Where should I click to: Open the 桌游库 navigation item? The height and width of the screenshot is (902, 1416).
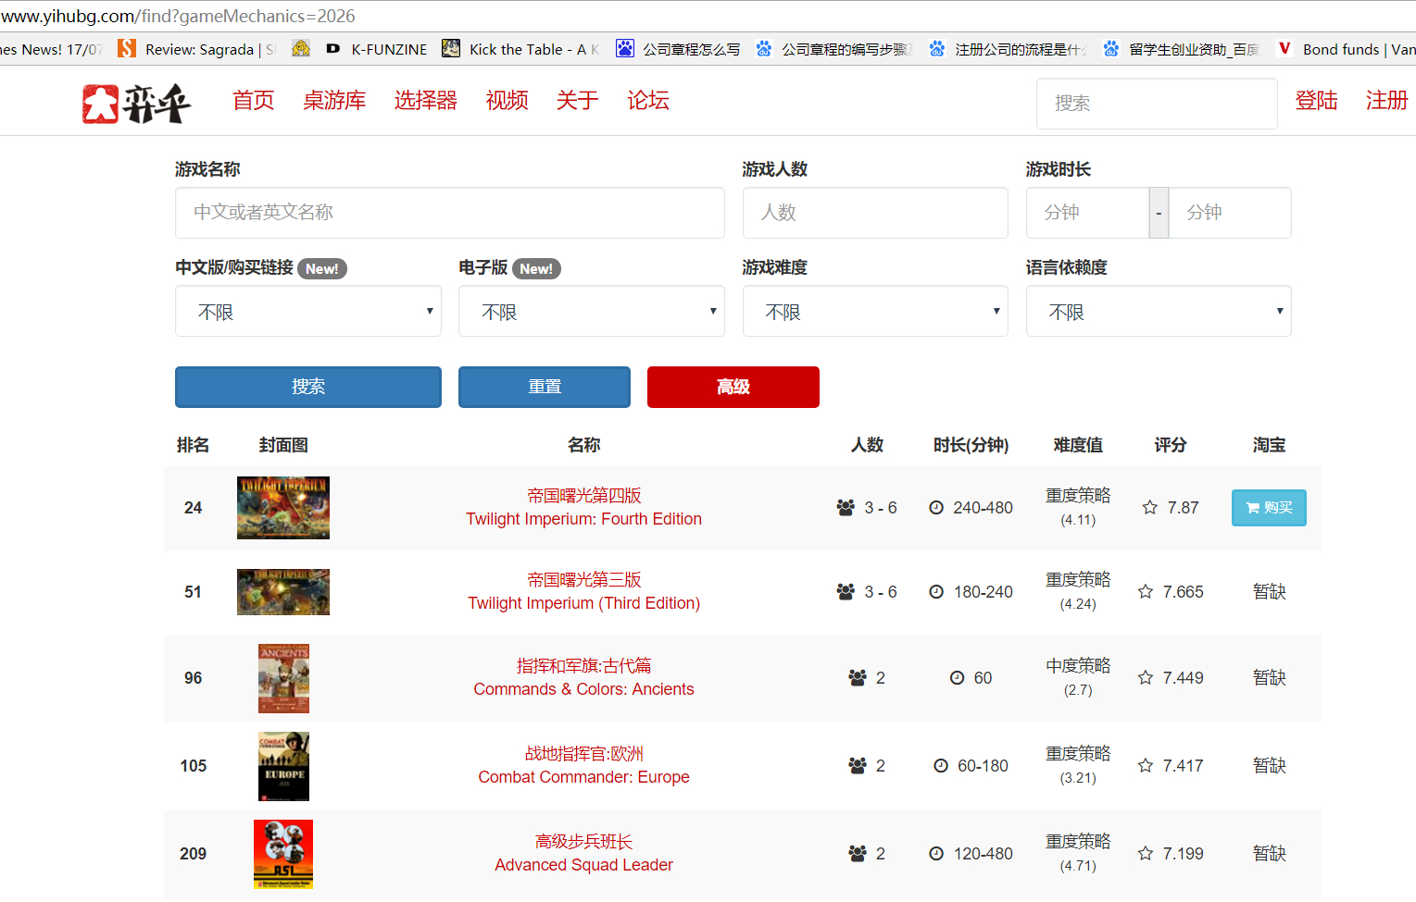(334, 101)
